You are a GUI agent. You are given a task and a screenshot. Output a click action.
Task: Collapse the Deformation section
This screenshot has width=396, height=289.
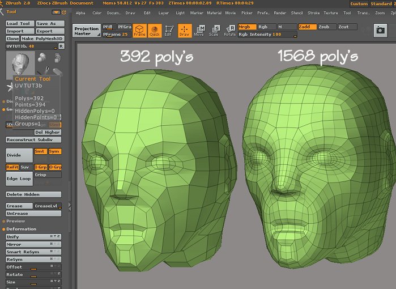pos(21,229)
